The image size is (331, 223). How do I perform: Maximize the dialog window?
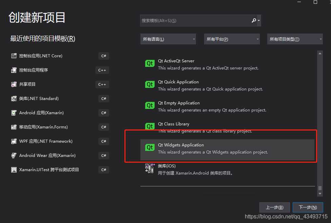315,2
